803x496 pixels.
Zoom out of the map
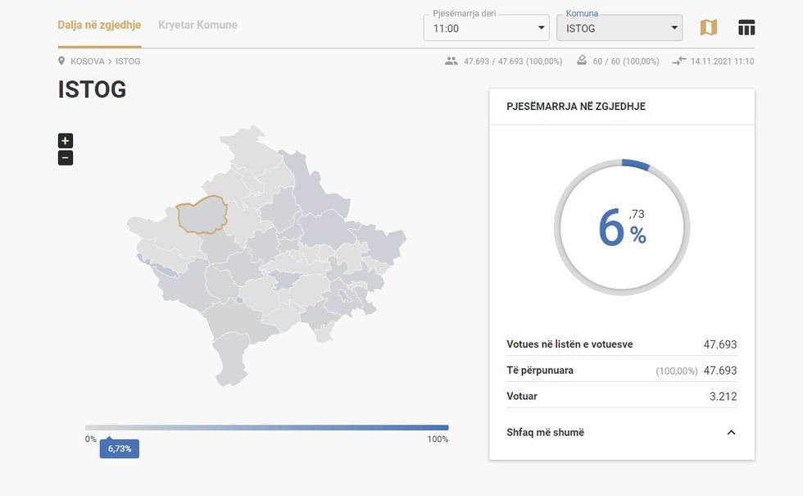(66, 158)
